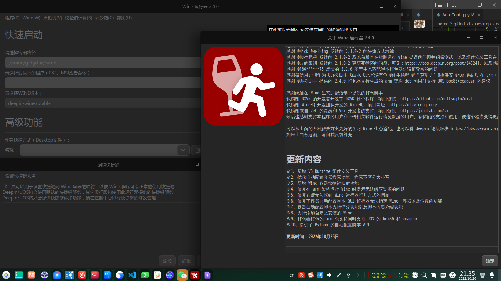Click the gfdgd_xi breadcrumb in VS Code

462,24
